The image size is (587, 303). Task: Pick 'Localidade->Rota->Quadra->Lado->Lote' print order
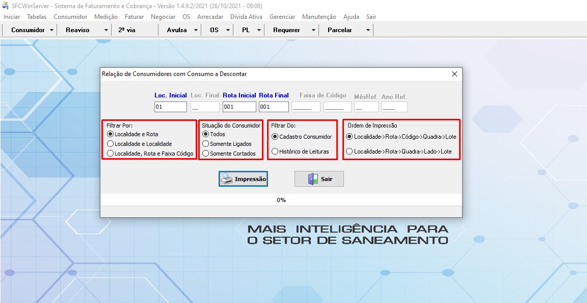[349, 151]
